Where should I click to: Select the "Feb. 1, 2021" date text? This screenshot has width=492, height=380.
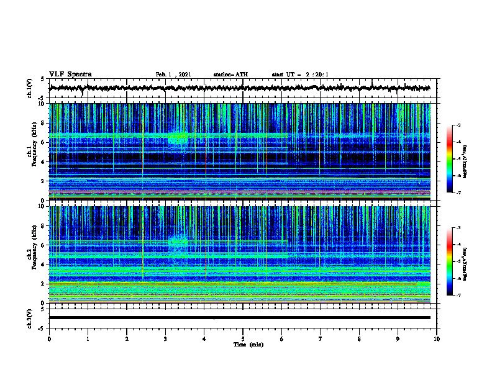coord(173,75)
